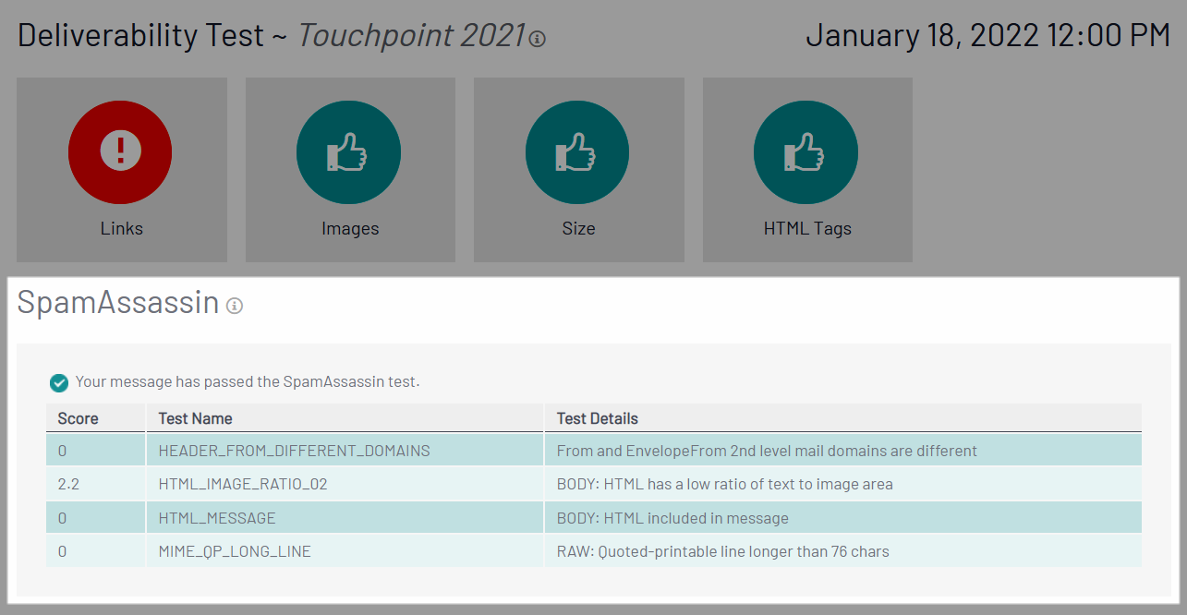The image size is (1187, 615).
Task: Open the Size tile label
Action: tap(578, 228)
